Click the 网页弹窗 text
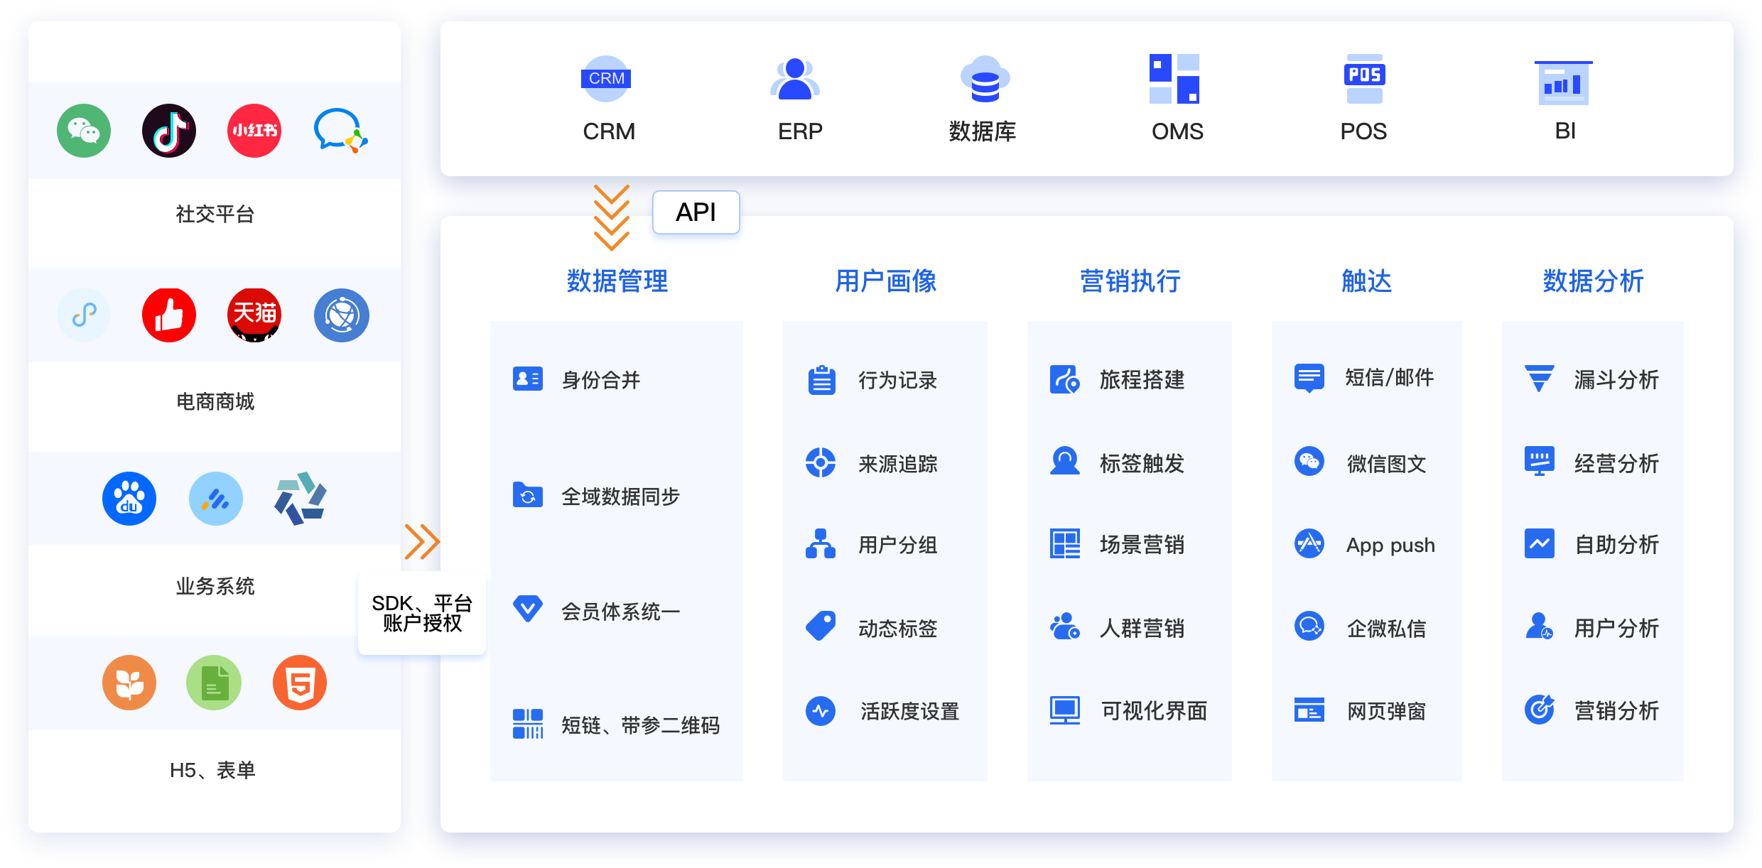 [x=1387, y=711]
